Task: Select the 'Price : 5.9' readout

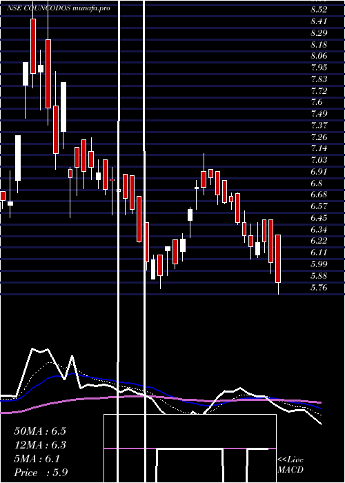Action: click(x=41, y=473)
